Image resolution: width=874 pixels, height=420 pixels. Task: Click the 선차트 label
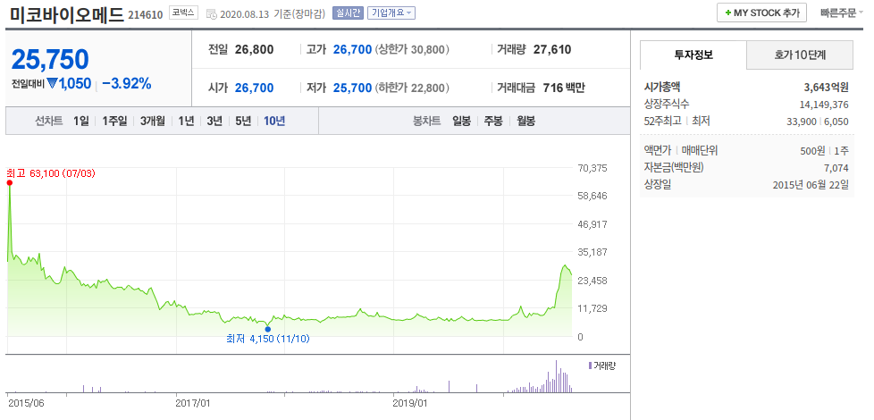(49, 121)
